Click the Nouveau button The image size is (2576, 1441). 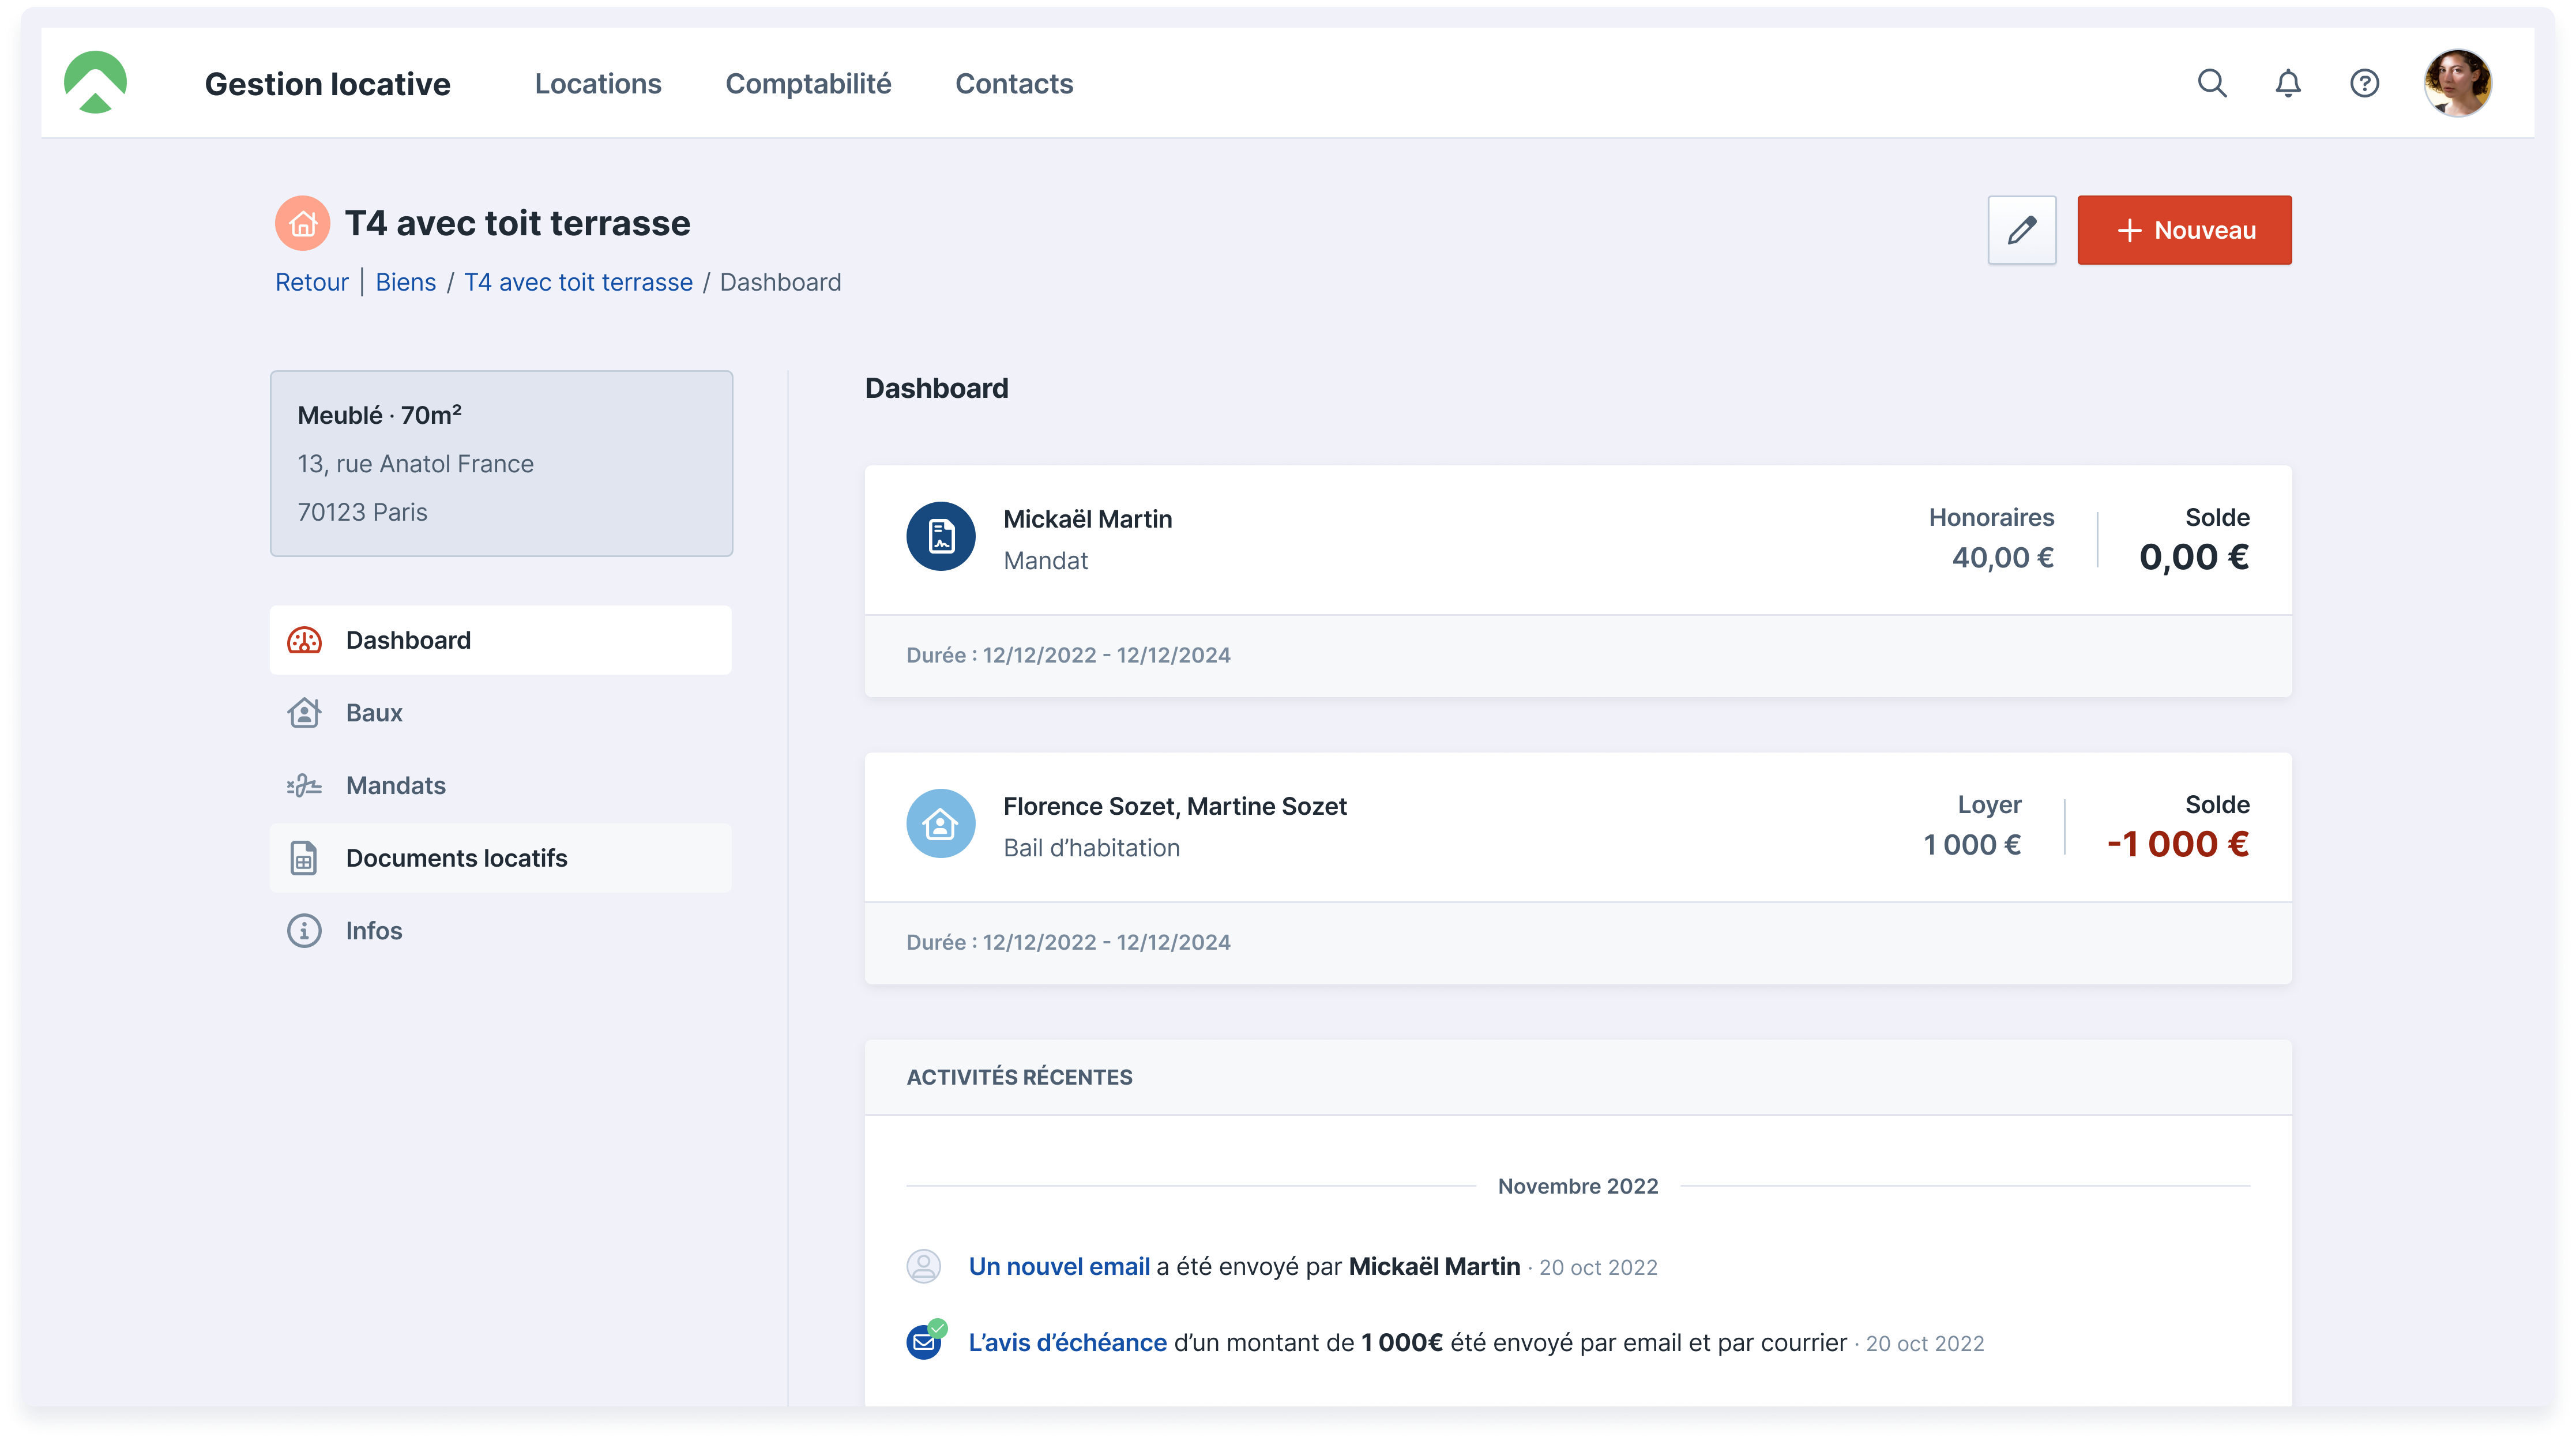2184,230
